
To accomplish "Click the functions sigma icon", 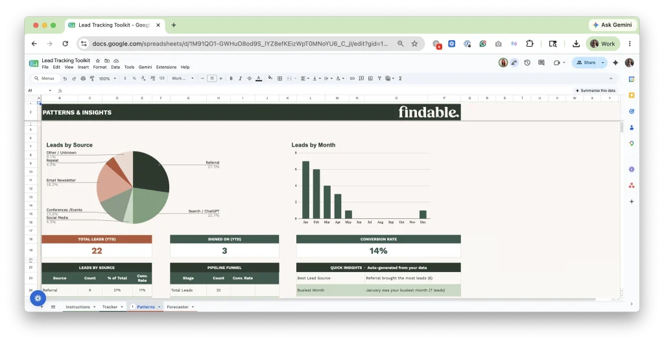I will (400, 78).
